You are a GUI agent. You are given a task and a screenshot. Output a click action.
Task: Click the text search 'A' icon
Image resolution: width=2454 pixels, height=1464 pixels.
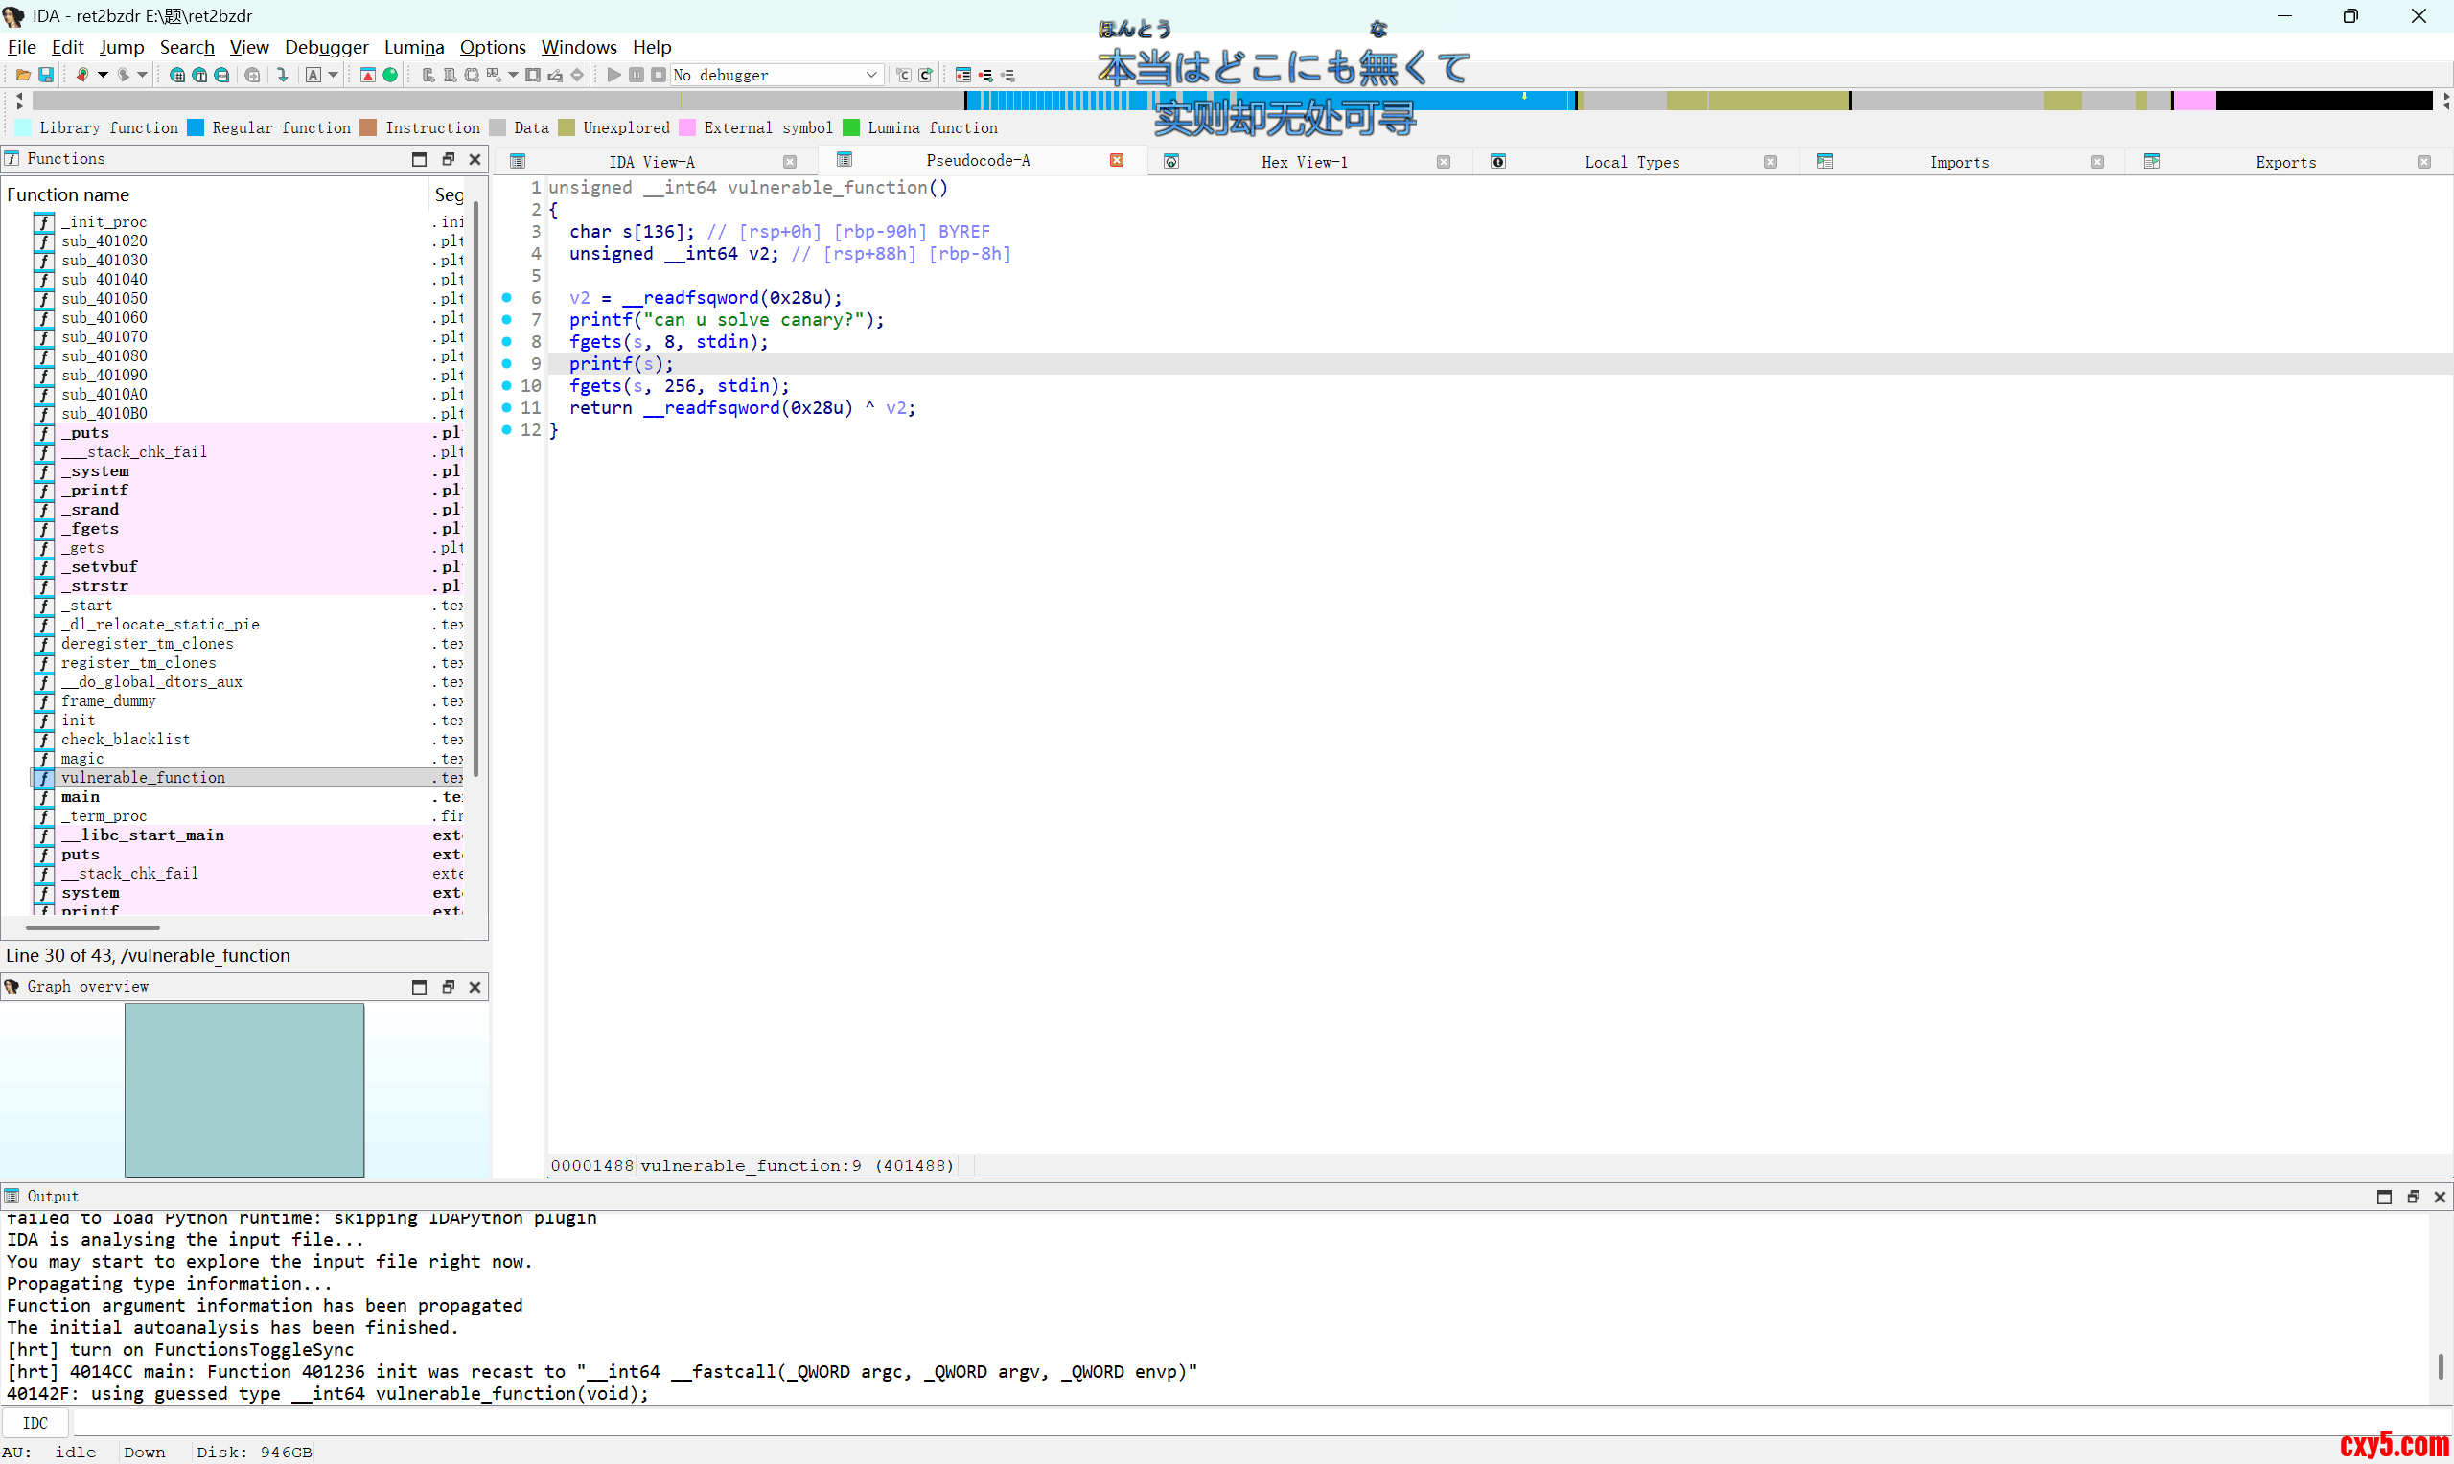(x=313, y=75)
